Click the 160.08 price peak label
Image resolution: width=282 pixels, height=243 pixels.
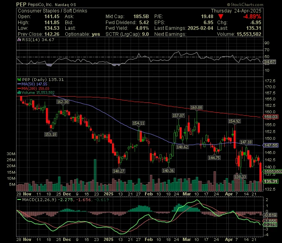(x=197, y=108)
